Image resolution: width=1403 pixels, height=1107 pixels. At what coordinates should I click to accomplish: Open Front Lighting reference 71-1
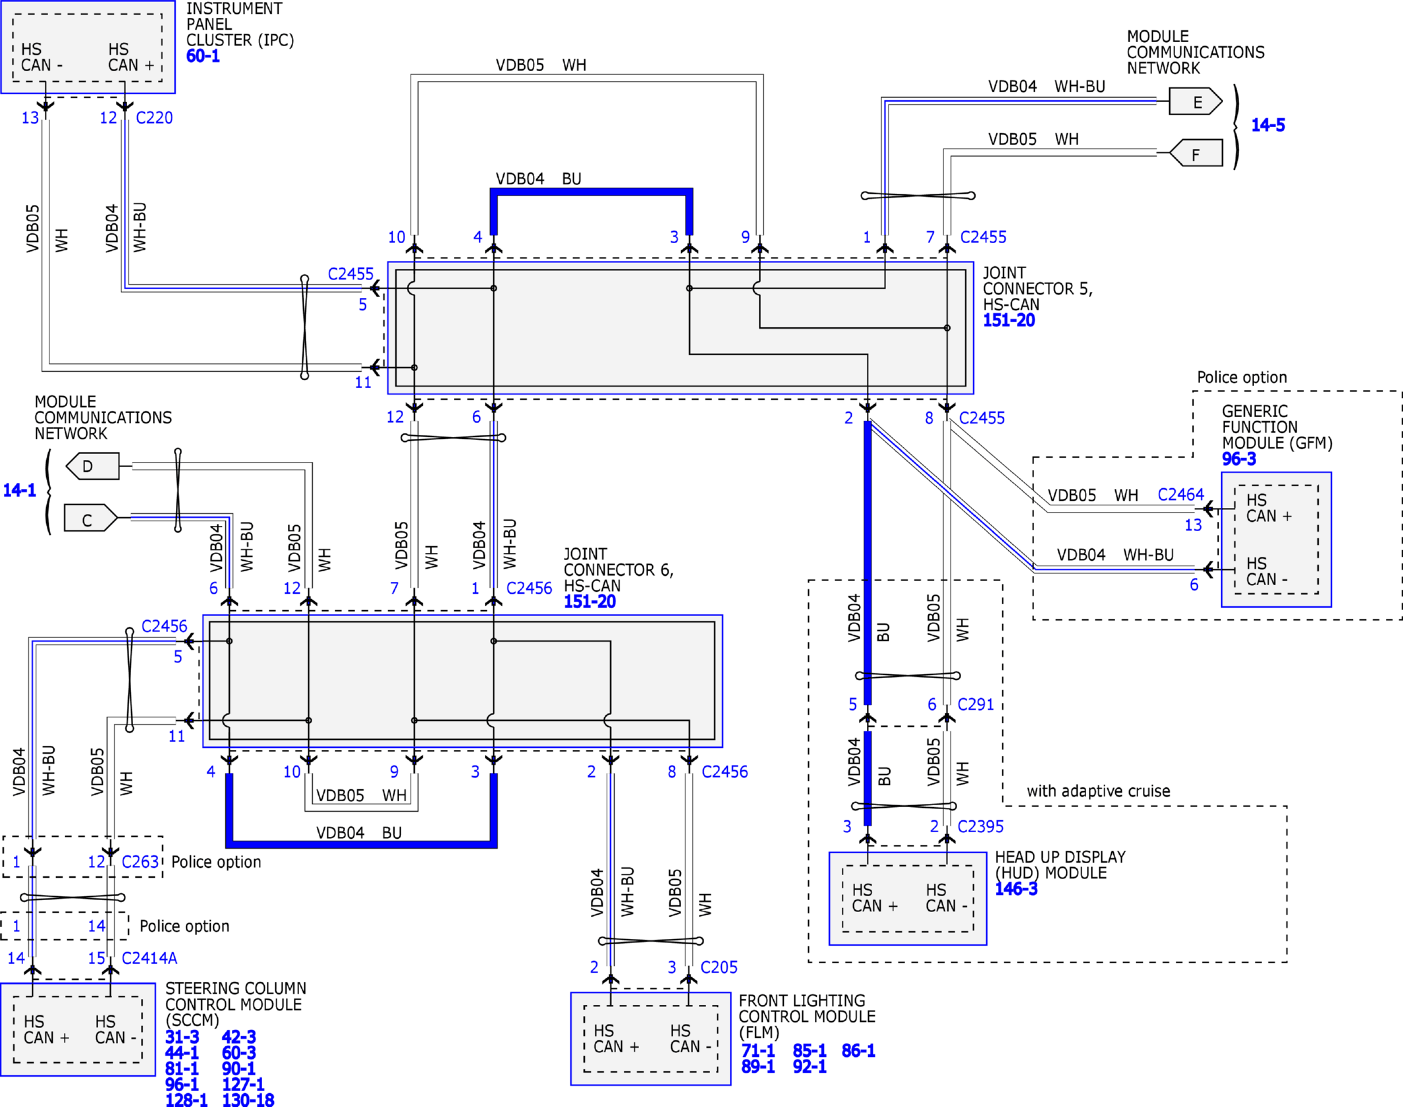tap(758, 1051)
